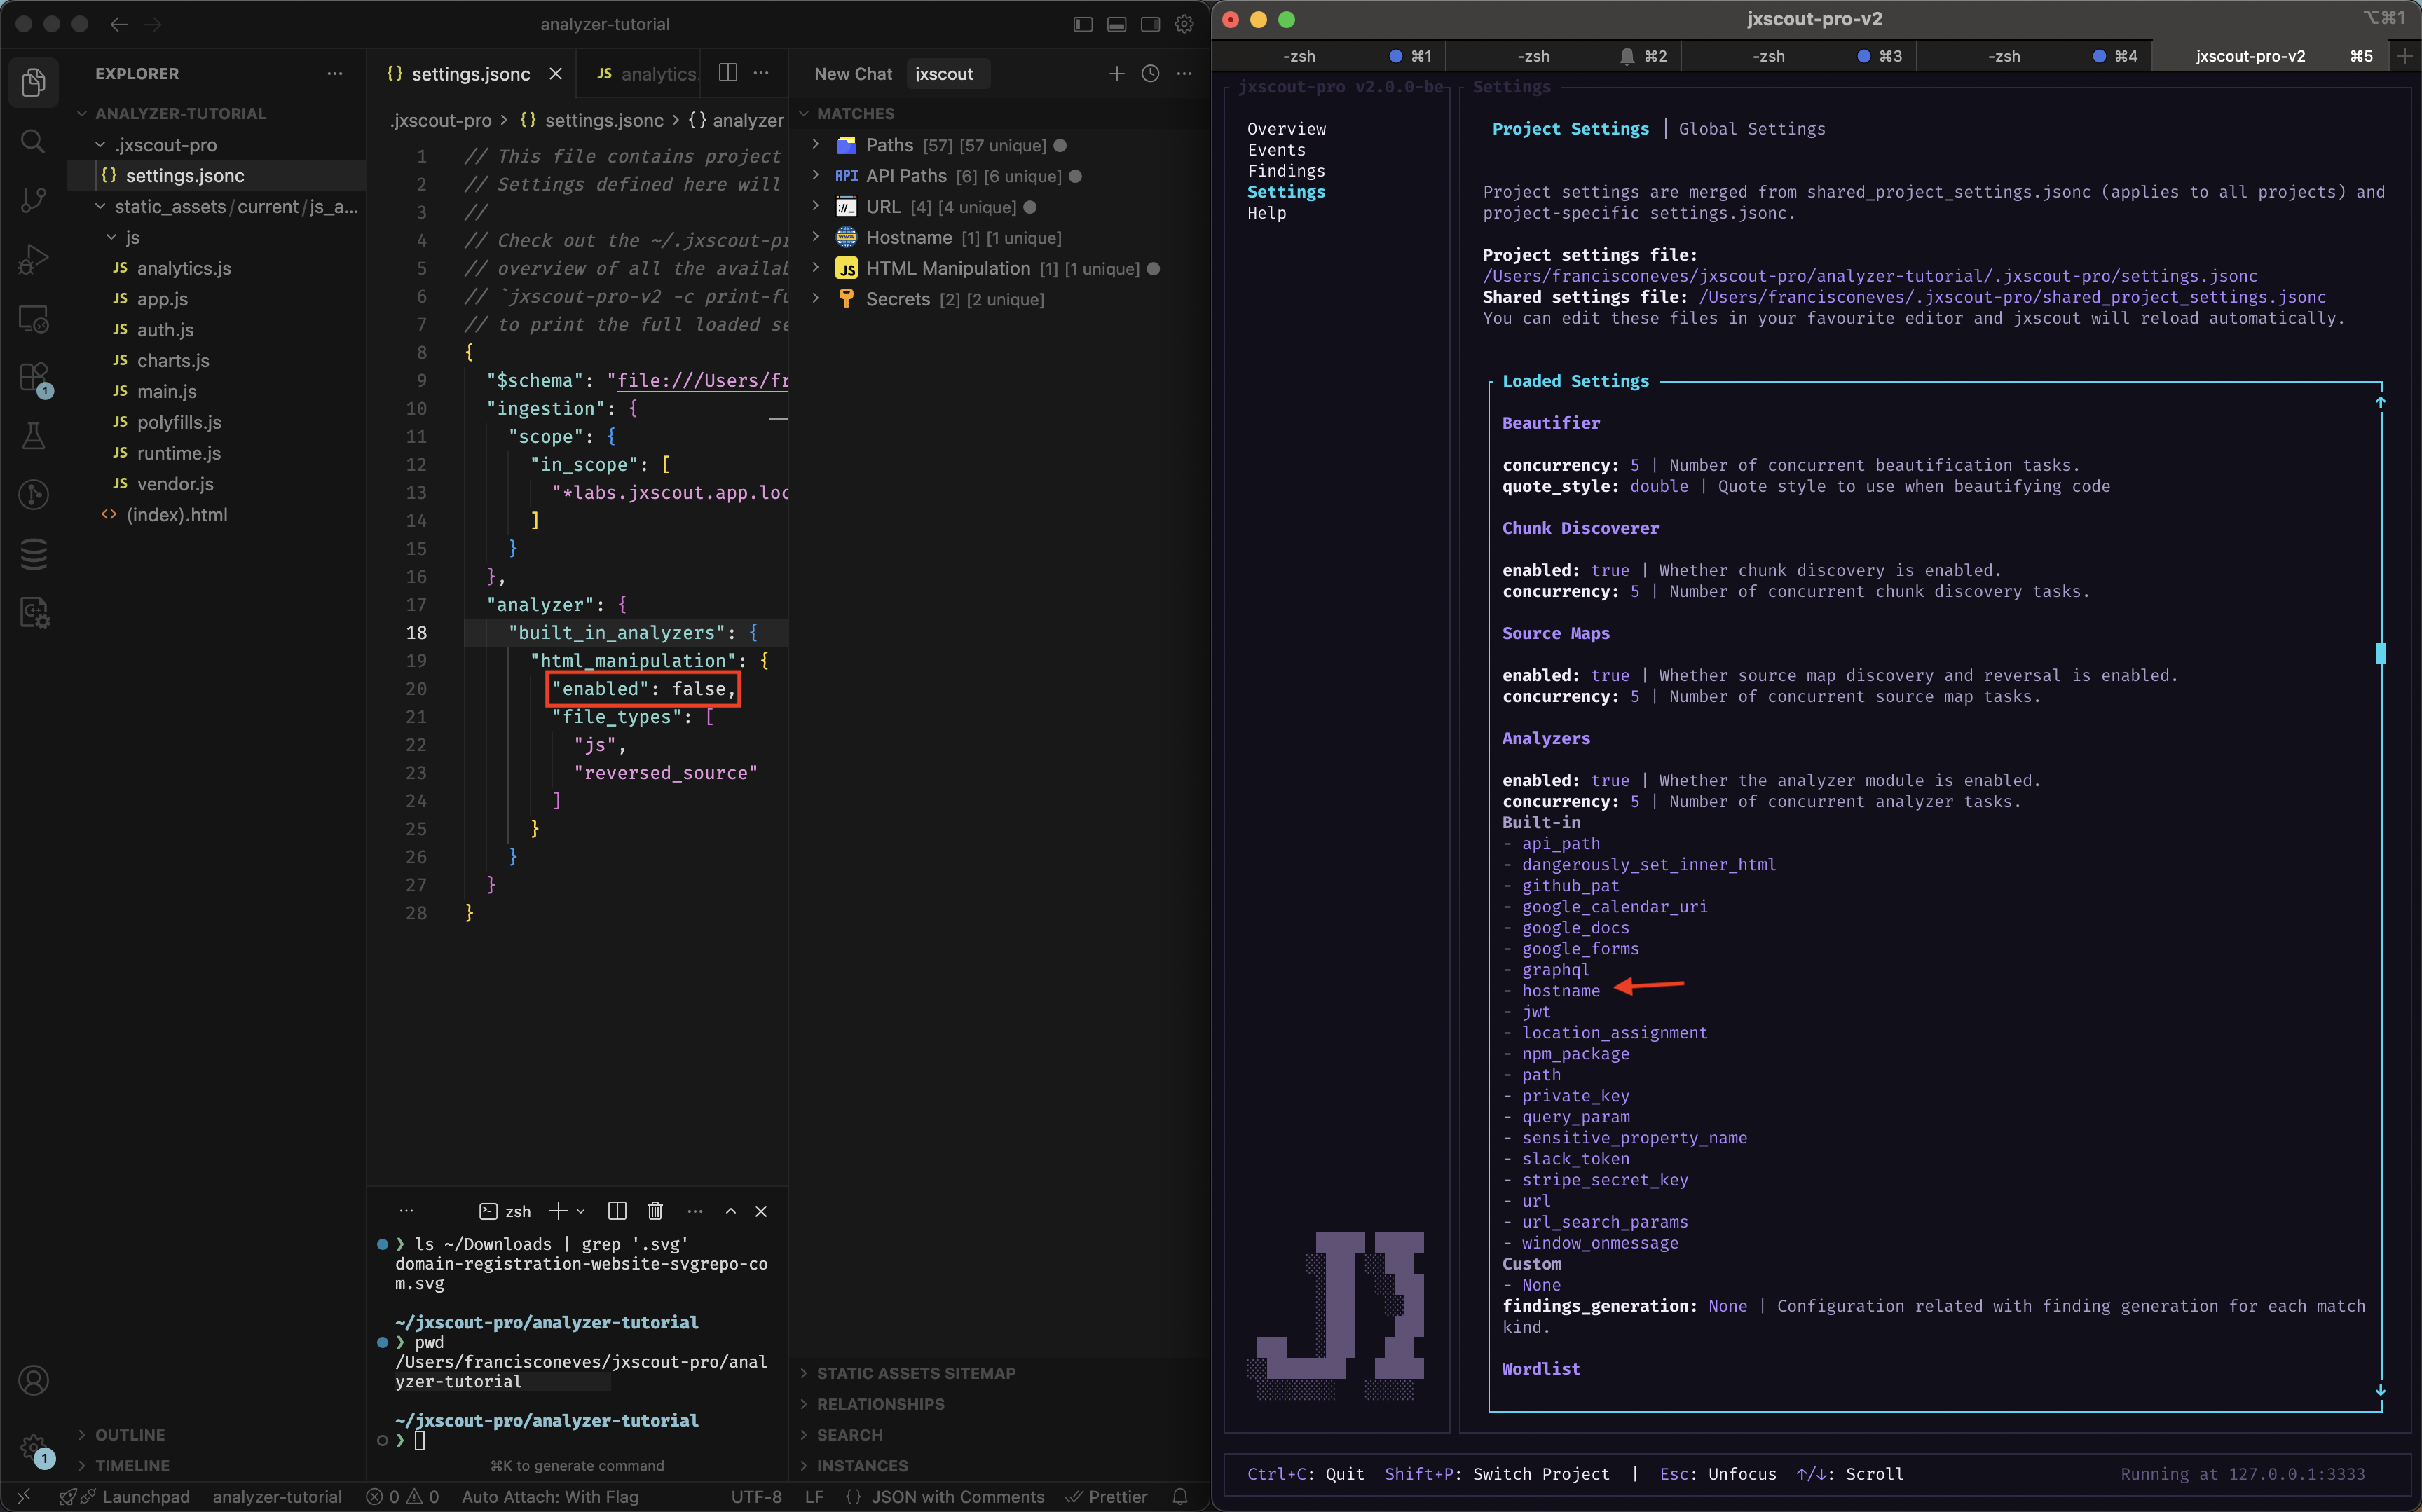The height and width of the screenshot is (1512, 2422).
Task: Add a new tab in the jxscout-pro-v2 terminal window
Action: point(2405,56)
